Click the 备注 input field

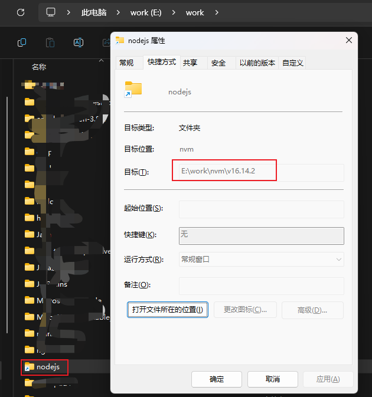261,286
